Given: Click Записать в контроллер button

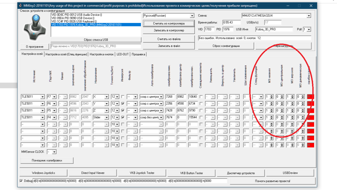Looking at the screenshot, I should pos(169,30).
